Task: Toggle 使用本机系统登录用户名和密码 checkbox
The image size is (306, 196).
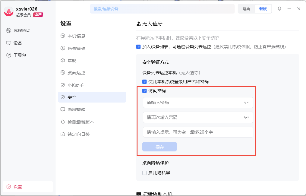Action: coord(144,82)
